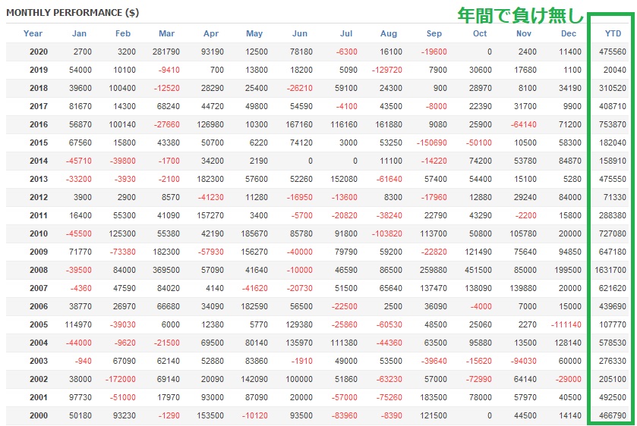Select the 2020 year row label
Screen dimensions: 637x426
point(39,52)
